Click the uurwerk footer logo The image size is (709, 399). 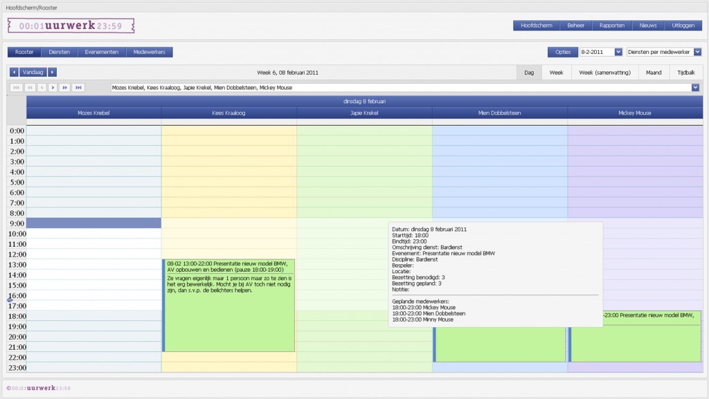coord(39,388)
